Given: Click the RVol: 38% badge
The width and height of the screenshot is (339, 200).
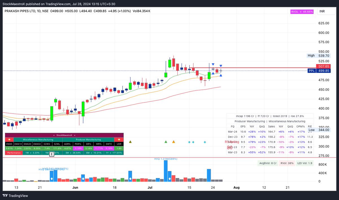Looking at the screenshot, I should (287, 163).
